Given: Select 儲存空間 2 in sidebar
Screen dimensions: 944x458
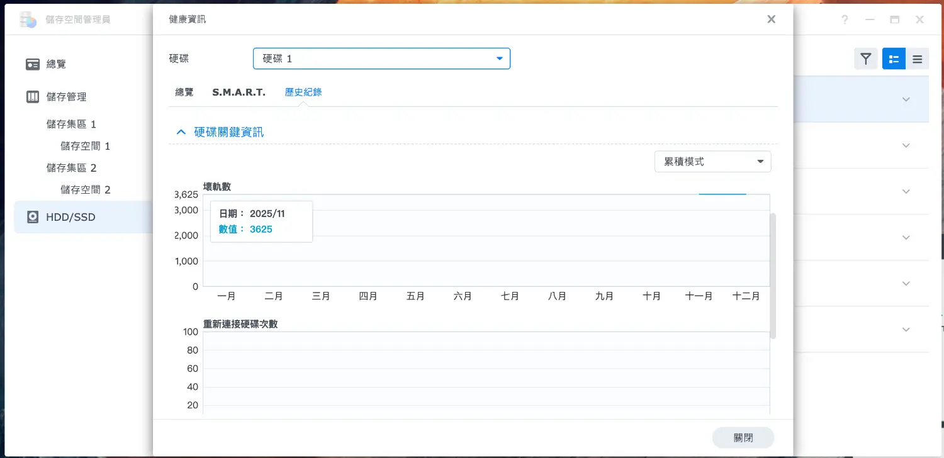Looking at the screenshot, I should click(86, 189).
